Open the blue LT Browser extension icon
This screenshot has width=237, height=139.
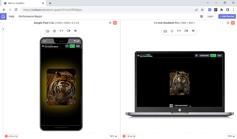point(210,10)
